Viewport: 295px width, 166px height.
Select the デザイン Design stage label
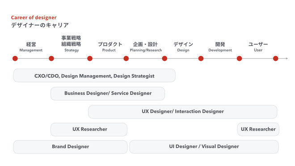pos(183,47)
